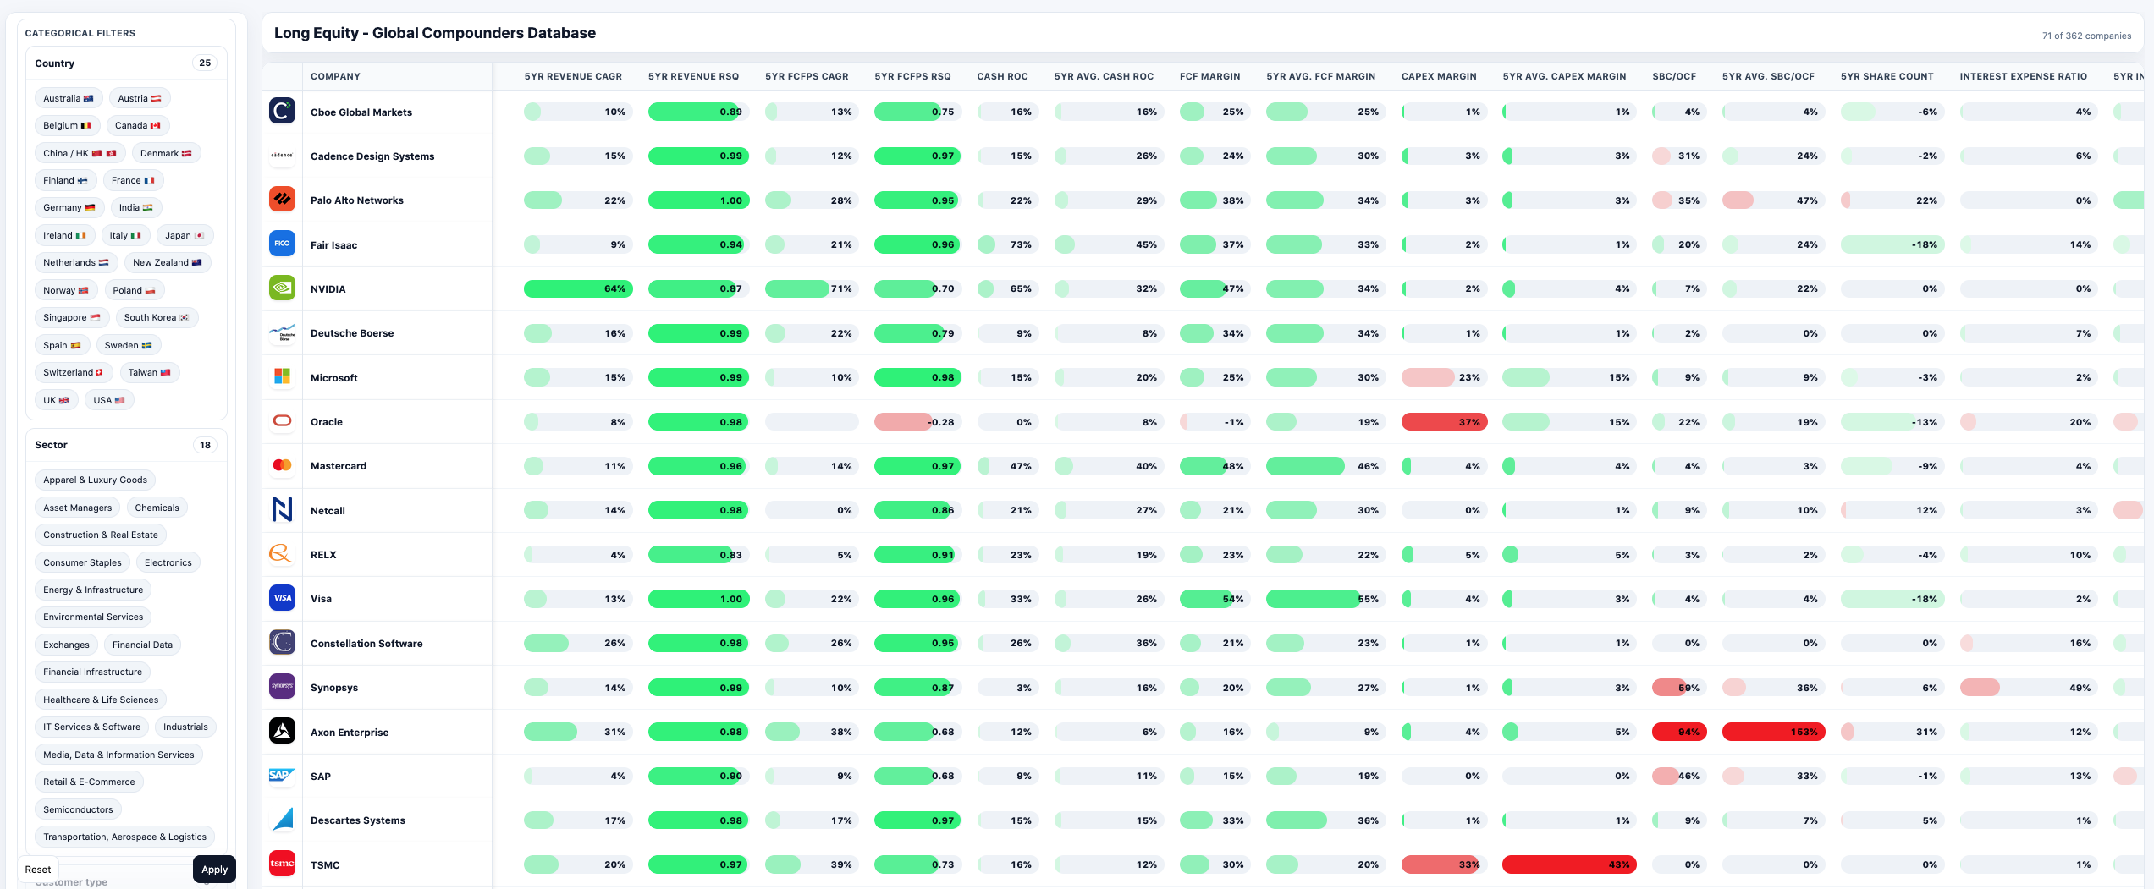The width and height of the screenshot is (2154, 889).
Task: Enable the Healthcare & Life Sciences filter
Action: click(x=101, y=700)
